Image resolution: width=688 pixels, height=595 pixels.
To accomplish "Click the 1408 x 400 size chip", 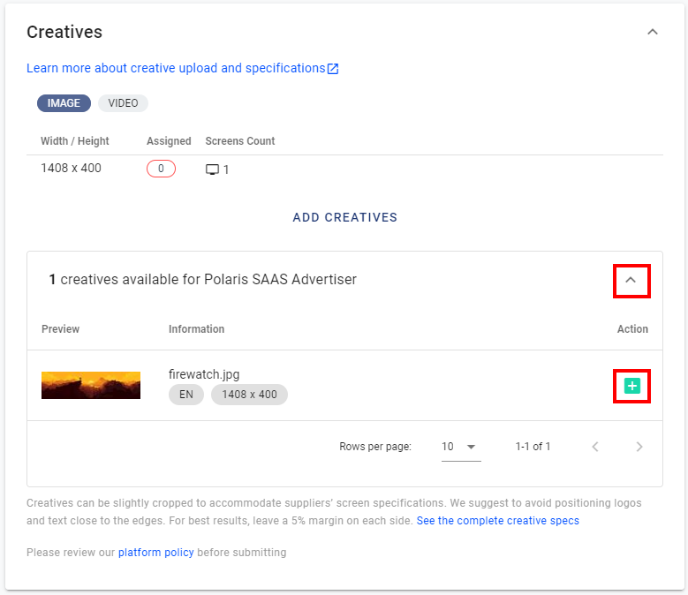I will tap(249, 395).
